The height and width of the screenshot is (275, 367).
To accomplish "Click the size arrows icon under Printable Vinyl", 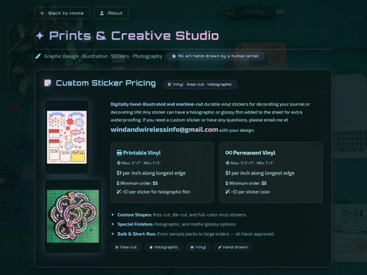I will coord(118,163).
